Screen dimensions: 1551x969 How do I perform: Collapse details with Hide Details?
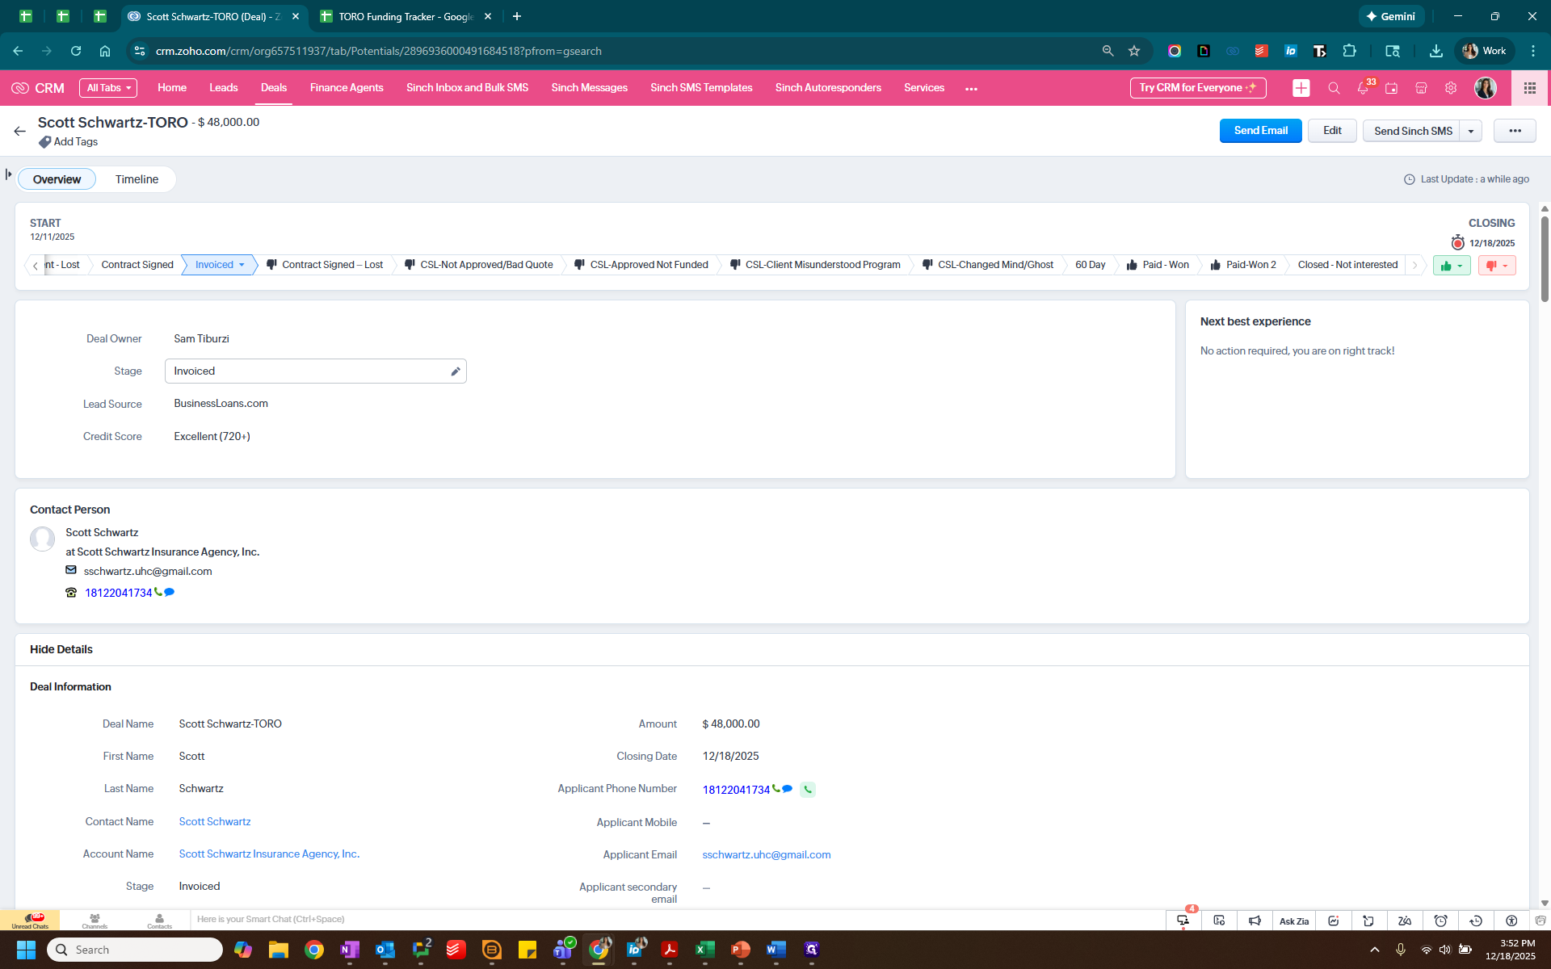(x=61, y=649)
